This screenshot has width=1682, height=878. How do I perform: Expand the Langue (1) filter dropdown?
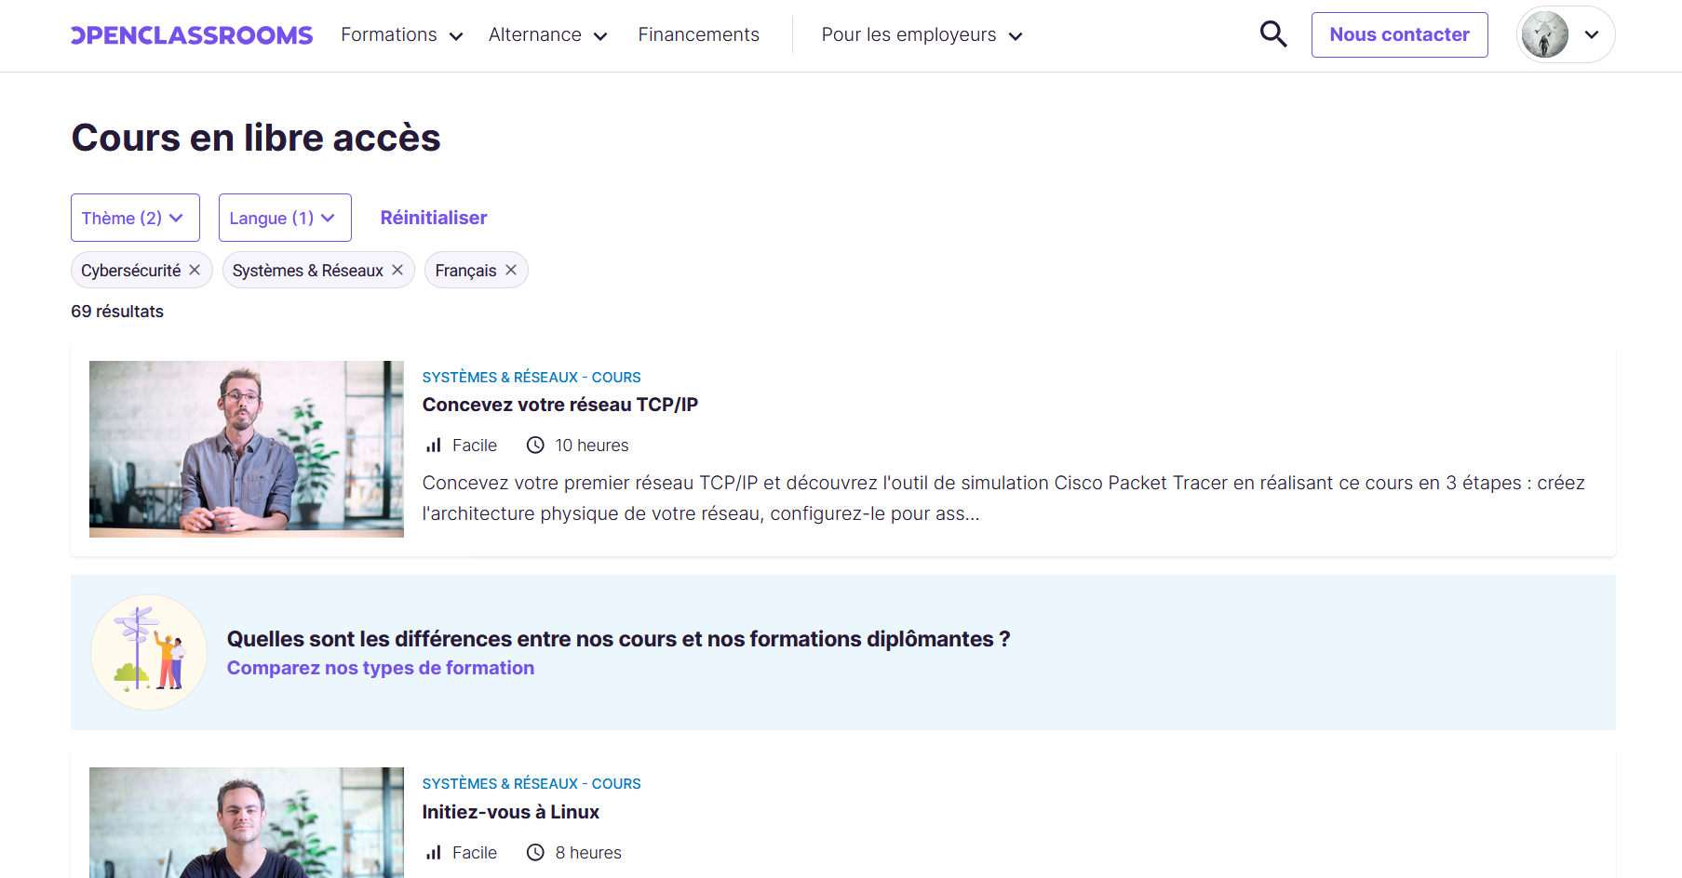tap(284, 217)
